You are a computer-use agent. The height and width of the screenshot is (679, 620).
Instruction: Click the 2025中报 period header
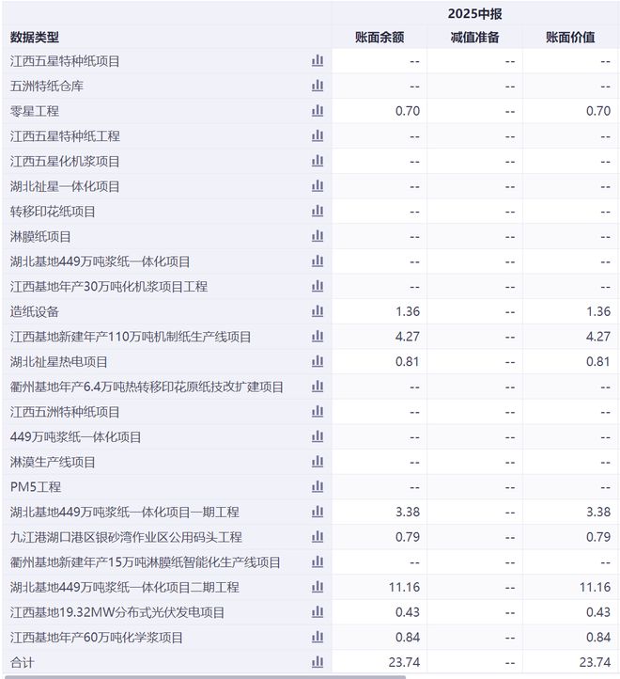pyautogui.click(x=474, y=14)
